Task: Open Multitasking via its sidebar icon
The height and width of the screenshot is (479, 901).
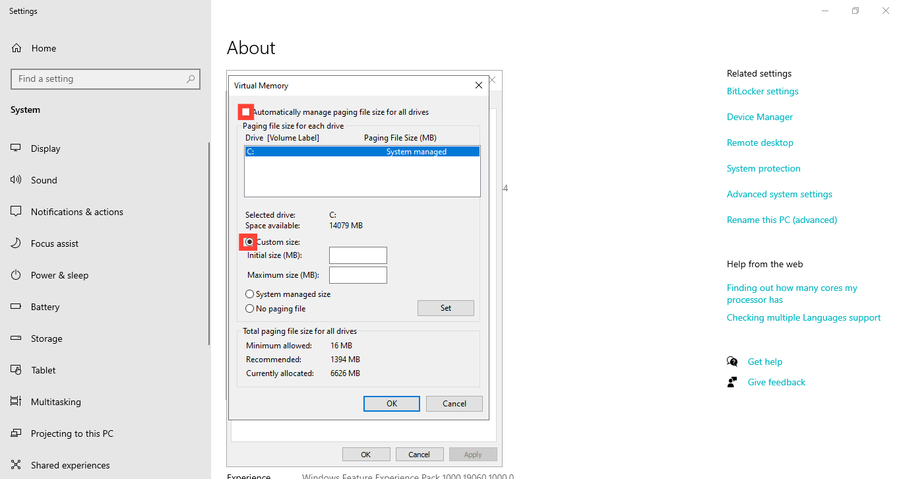Action: [x=15, y=401]
